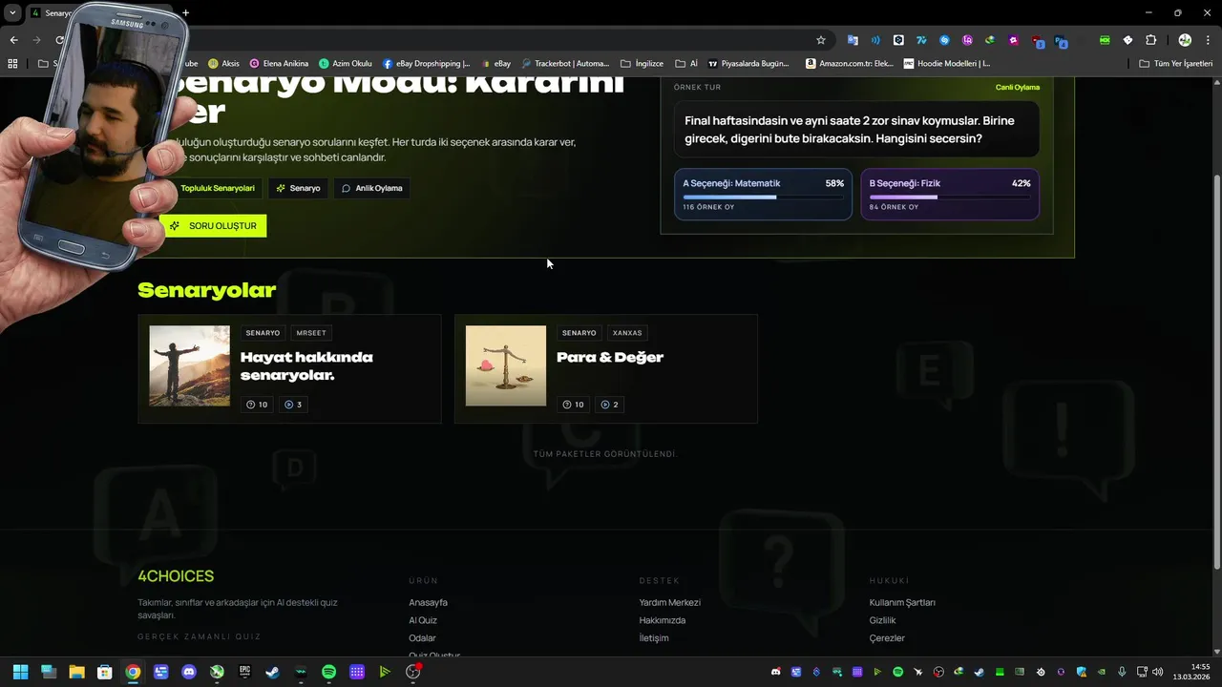Bookmark this page with star icon
1222x687 pixels.
[x=820, y=40]
